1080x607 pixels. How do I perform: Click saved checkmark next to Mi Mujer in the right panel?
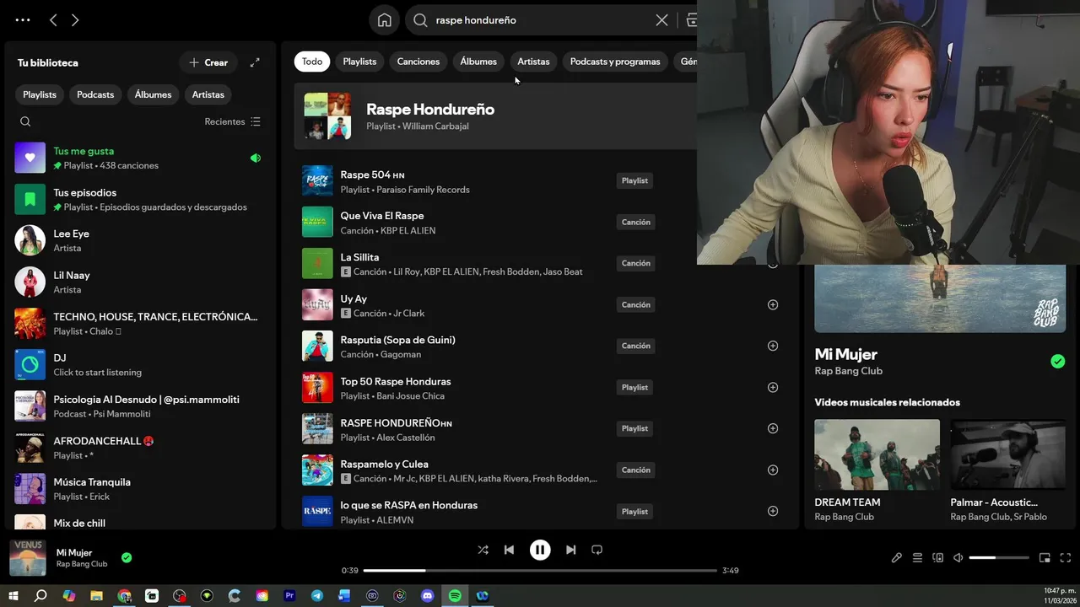[x=1057, y=362]
